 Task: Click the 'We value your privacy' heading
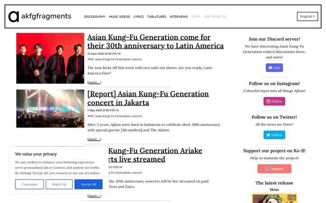[x=36, y=154]
